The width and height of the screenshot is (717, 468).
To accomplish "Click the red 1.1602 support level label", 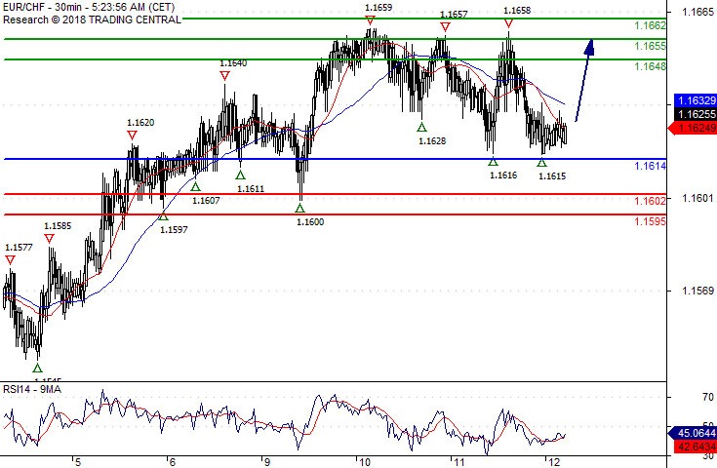I will click(651, 201).
